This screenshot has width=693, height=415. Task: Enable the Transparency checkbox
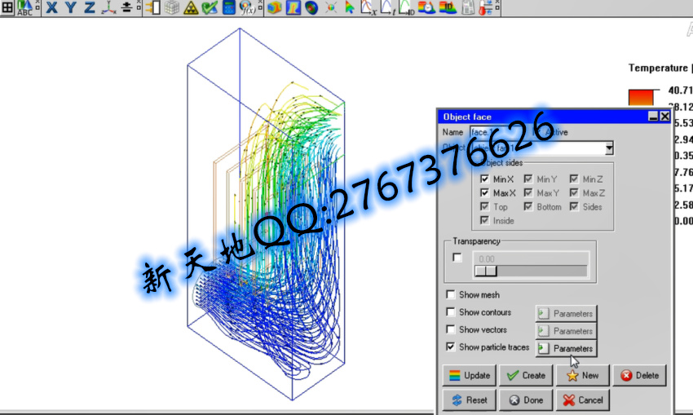[457, 257]
